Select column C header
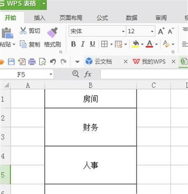Screen dimensions: 188x194 click(x=153, y=85)
